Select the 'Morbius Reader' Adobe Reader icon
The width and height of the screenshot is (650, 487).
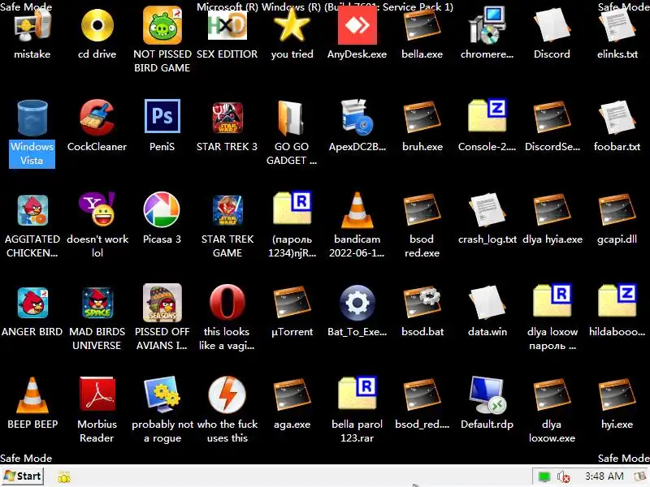pyautogui.click(x=97, y=394)
